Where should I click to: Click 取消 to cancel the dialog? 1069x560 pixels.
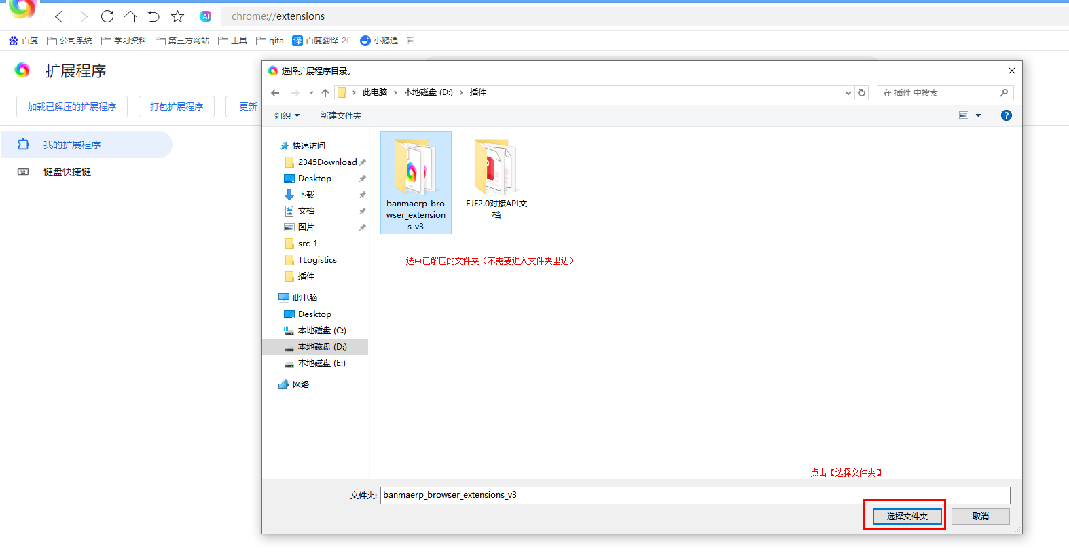(x=980, y=517)
